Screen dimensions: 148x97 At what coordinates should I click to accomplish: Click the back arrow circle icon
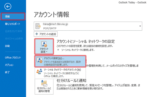click(8, 6)
